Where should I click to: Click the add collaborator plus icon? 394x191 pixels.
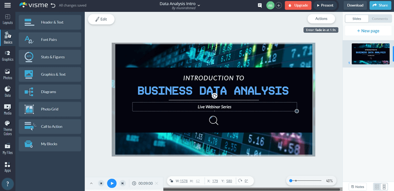(278, 5)
